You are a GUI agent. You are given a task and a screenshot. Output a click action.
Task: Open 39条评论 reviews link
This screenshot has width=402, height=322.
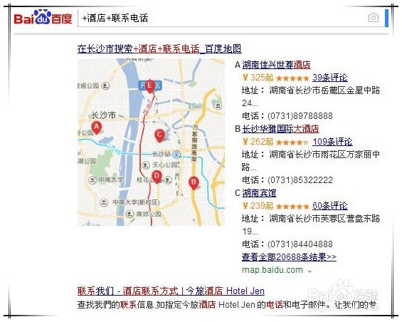pos(329,78)
